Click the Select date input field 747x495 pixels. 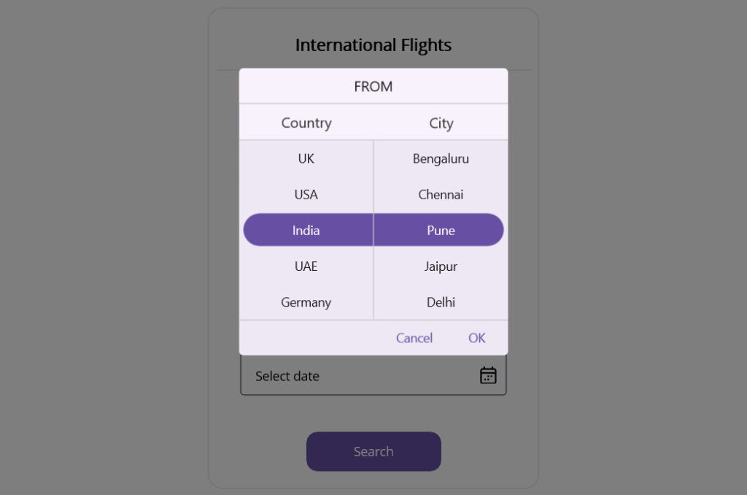(x=343, y=375)
